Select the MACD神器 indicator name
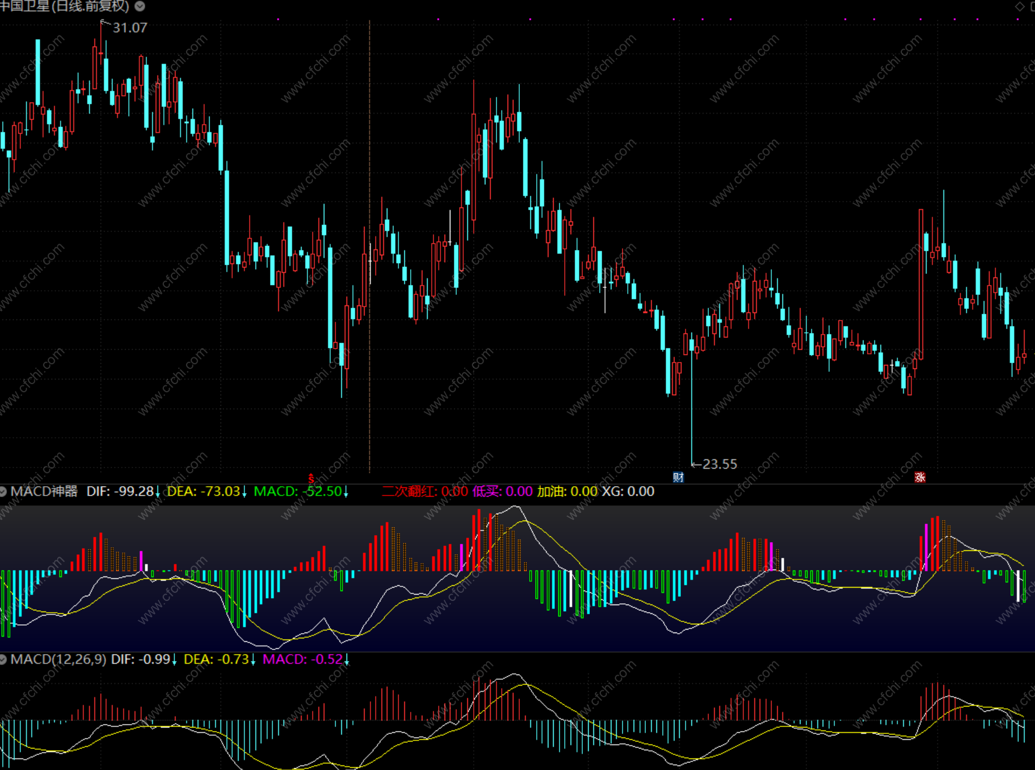The width and height of the screenshot is (1035, 770). coord(44,491)
